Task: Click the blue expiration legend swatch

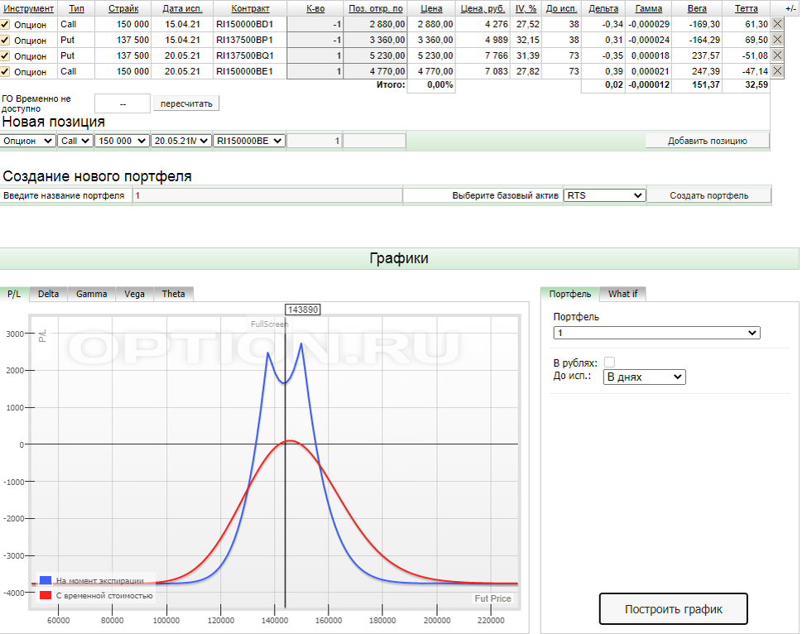Action: (x=46, y=580)
